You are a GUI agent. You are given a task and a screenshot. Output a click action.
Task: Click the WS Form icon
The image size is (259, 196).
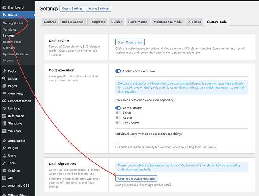pyautogui.click(x=4, y=131)
